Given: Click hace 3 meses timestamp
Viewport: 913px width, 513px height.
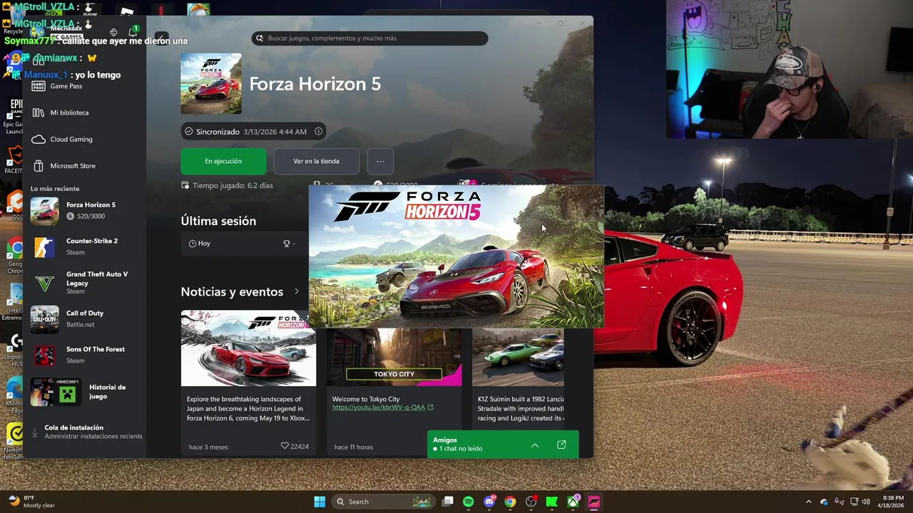Looking at the screenshot, I should pyautogui.click(x=208, y=447).
